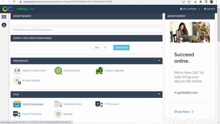Click the Succeed online. ad headline
This screenshot has height=124, width=220.
184,58
